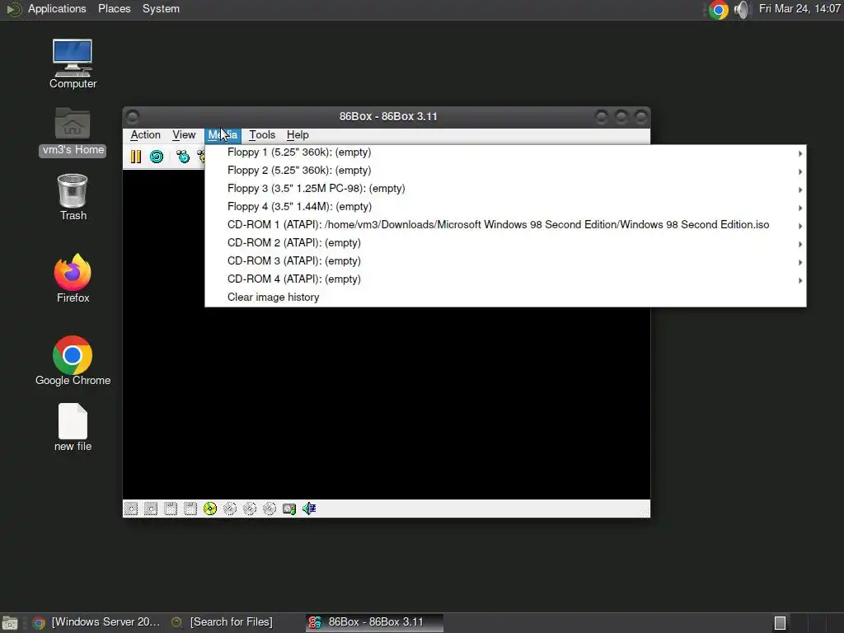Image resolution: width=844 pixels, height=633 pixels.
Task: Expand submenu arrow for CD-ROM 4
Action: (800, 280)
